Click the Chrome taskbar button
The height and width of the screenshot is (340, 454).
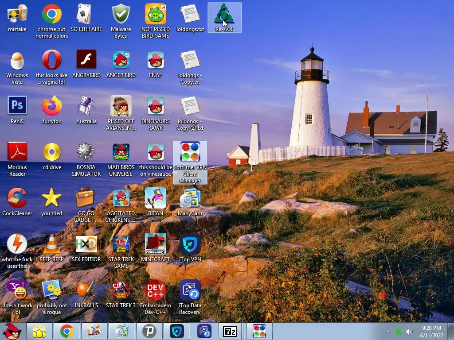pyautogui.click(x=67, y=331)
